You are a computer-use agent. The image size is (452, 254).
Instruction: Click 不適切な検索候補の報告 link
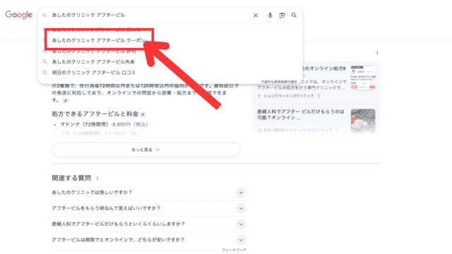click(x=278, y=82)
